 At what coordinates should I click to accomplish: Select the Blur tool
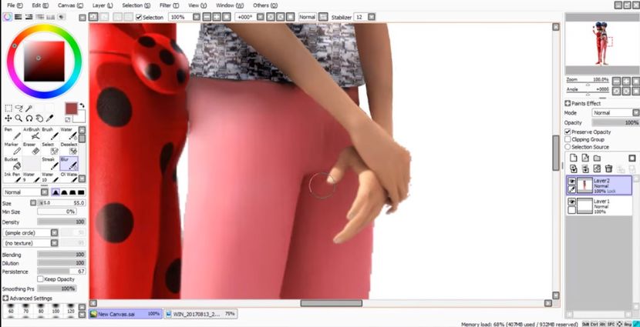click(69, 164)
